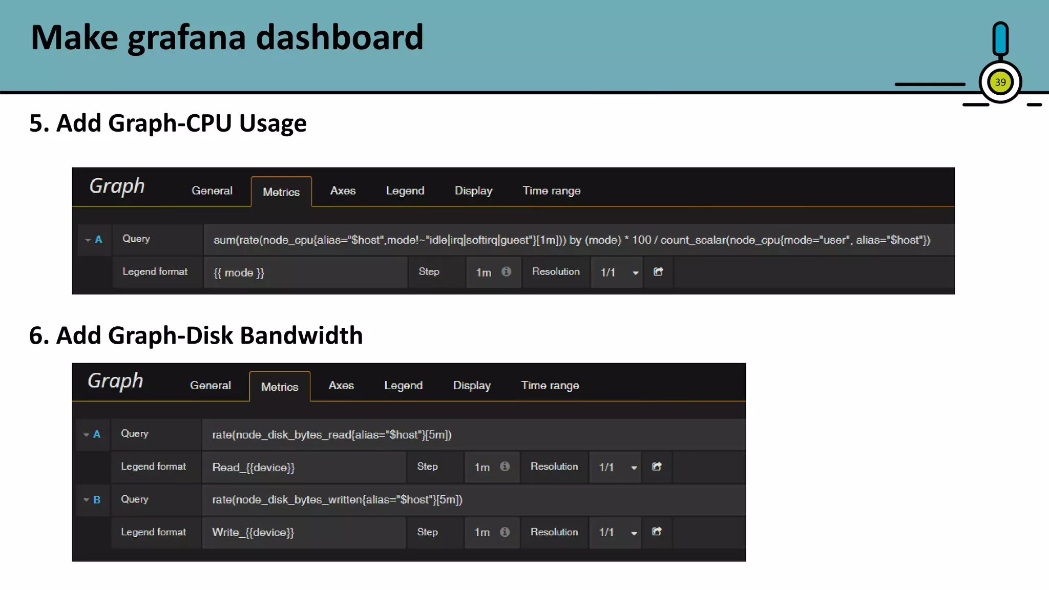Click share icon in CPU Usage query row
The image size is (1049, 590).
pyautogui.click(x=658, y=272)
